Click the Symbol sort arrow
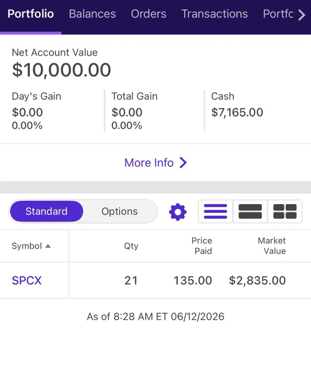The height and width of the screenshot is (372, 311). tap(48, 246)
